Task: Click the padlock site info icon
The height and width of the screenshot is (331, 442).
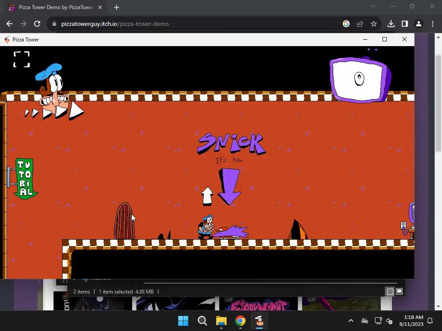Action: coord(54,24)
